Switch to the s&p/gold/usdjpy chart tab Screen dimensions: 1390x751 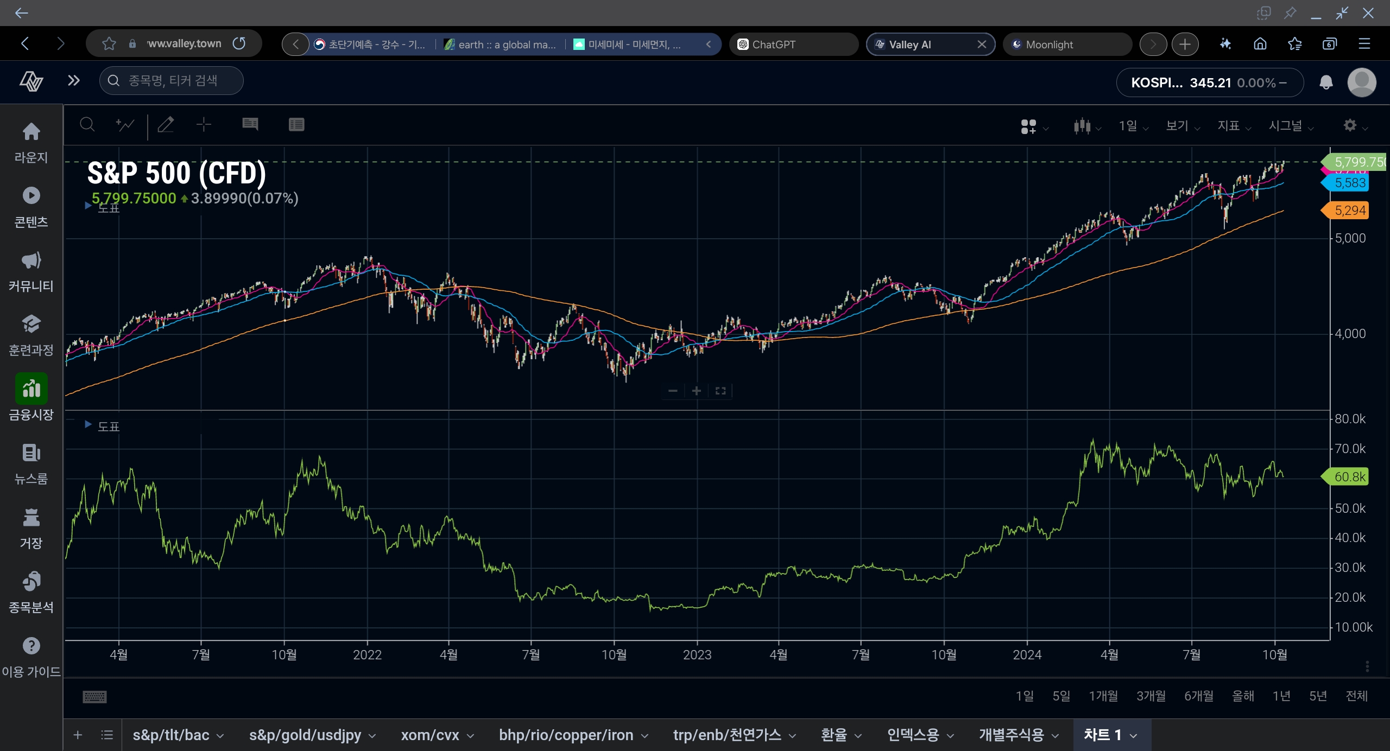312,735
